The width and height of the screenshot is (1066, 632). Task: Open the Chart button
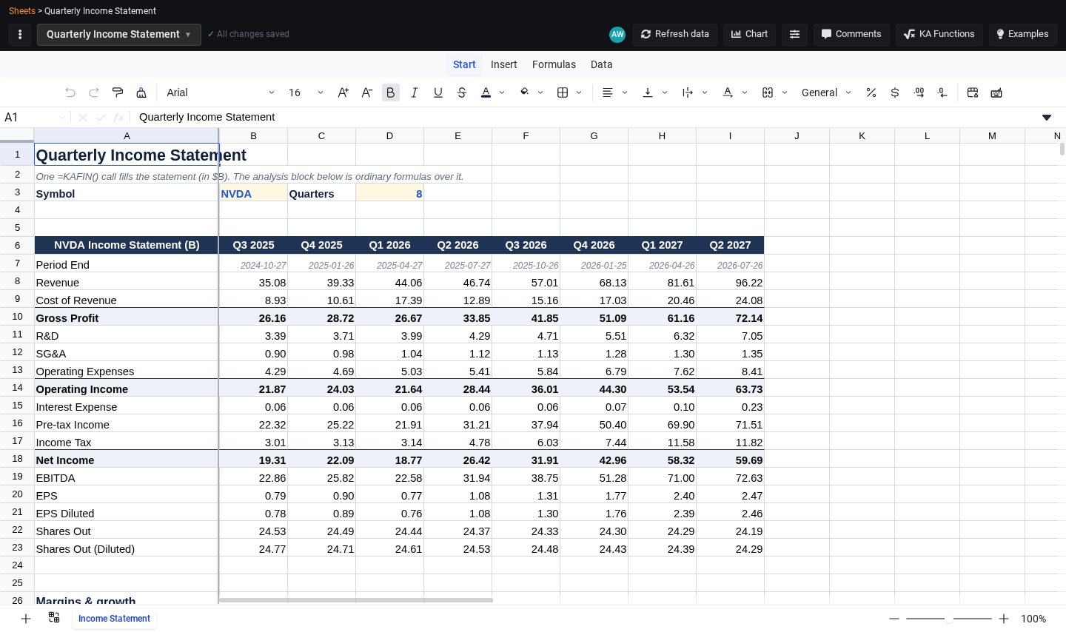tap(749, 34)
